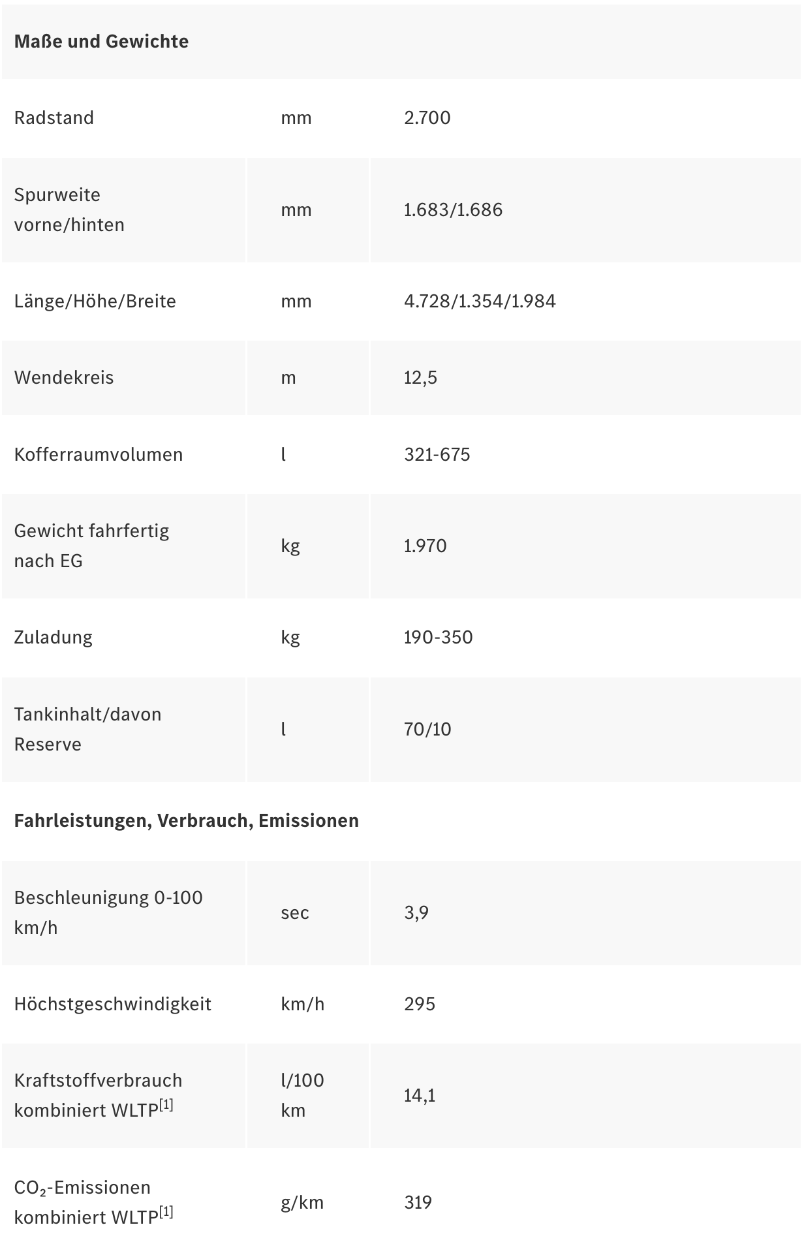
Task: Select the Länge/Höhe/Breite row label
Action: click(x=95, y=301)
